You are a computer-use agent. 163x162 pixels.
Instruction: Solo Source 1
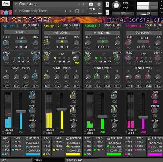coord(26,28)
